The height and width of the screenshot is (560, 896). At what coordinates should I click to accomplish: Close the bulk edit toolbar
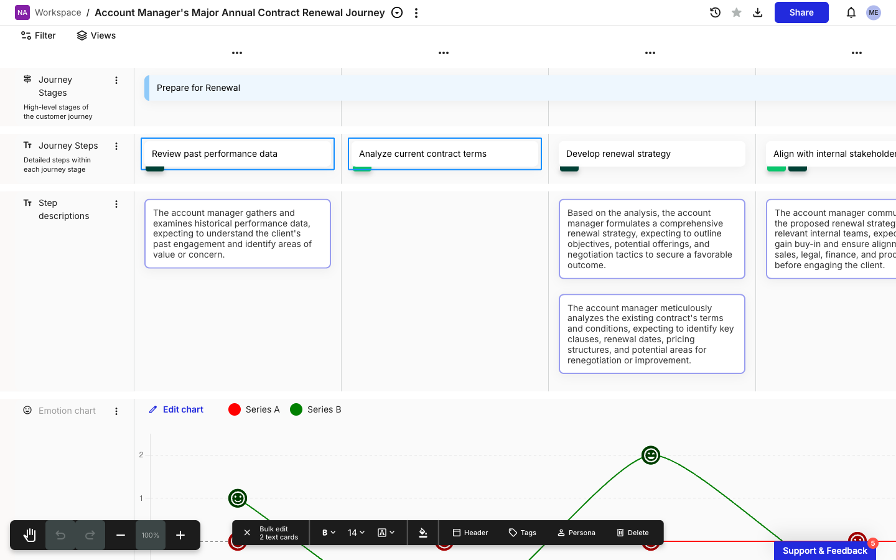point(247,533)
